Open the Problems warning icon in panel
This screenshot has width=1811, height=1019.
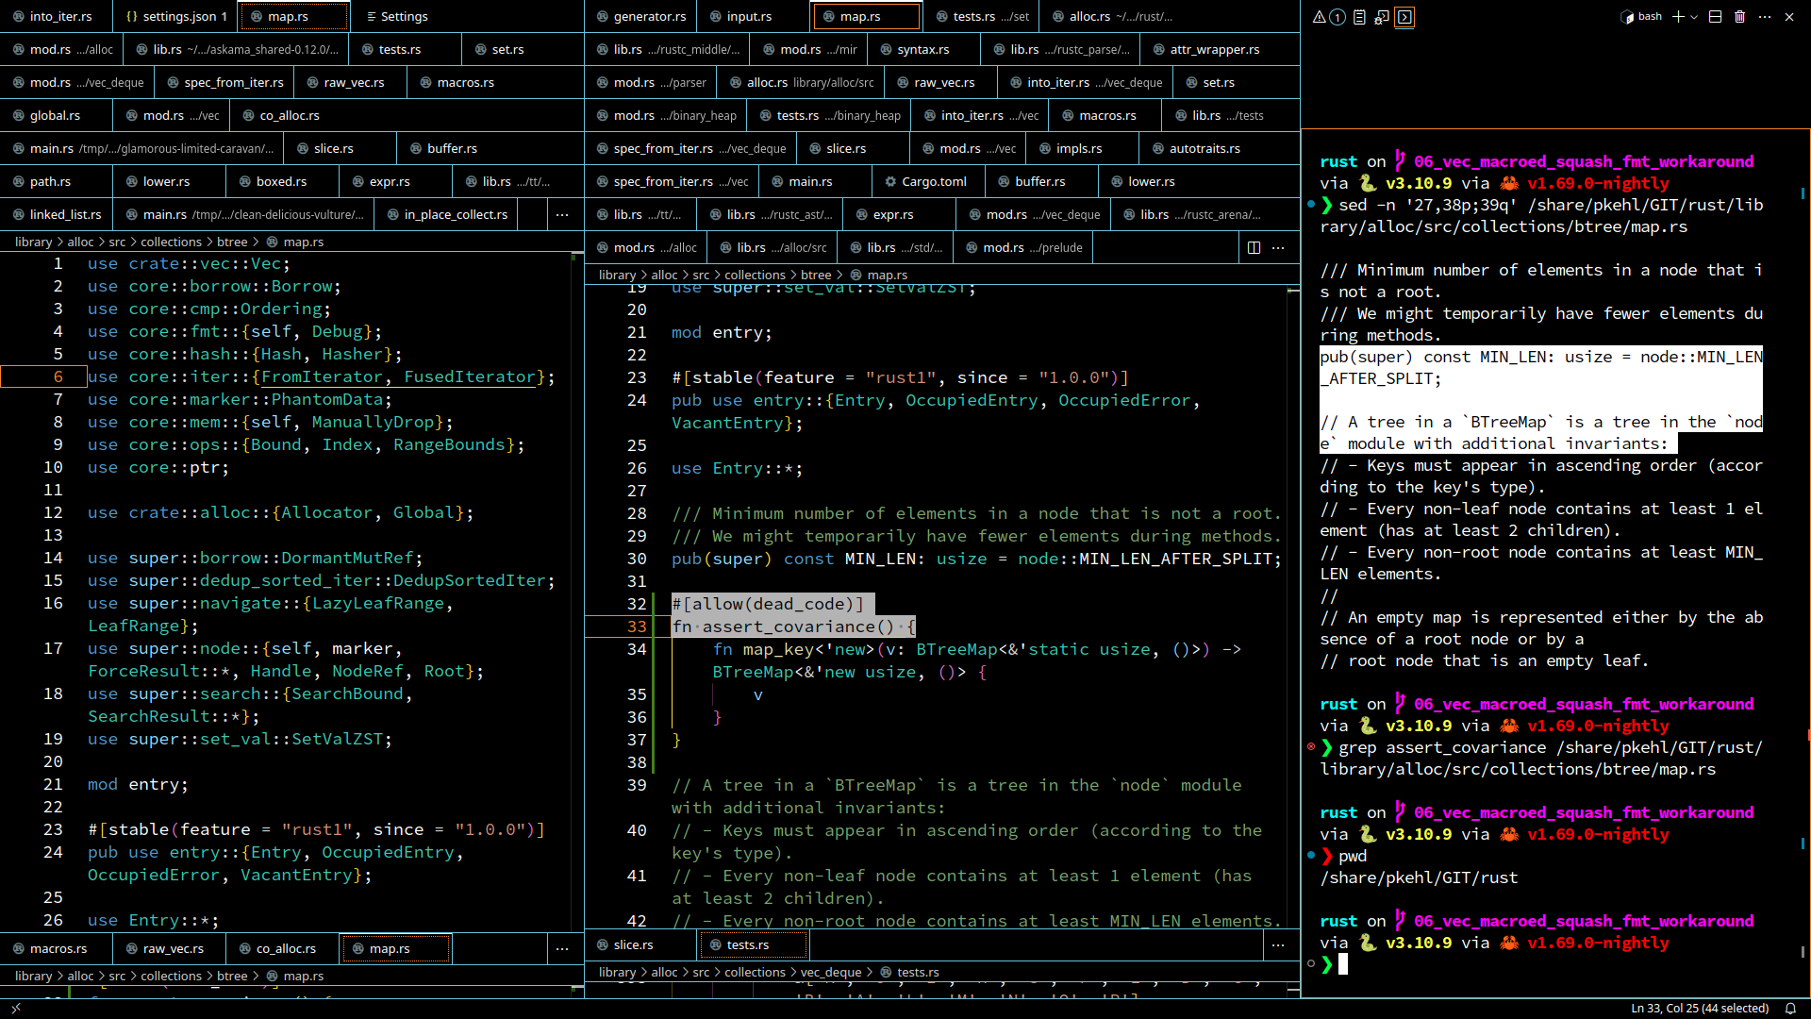coord(1320,17)
